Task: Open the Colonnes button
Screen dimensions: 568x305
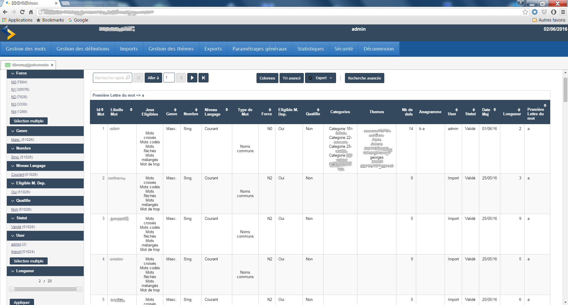Action: click(x=267, y=78)
